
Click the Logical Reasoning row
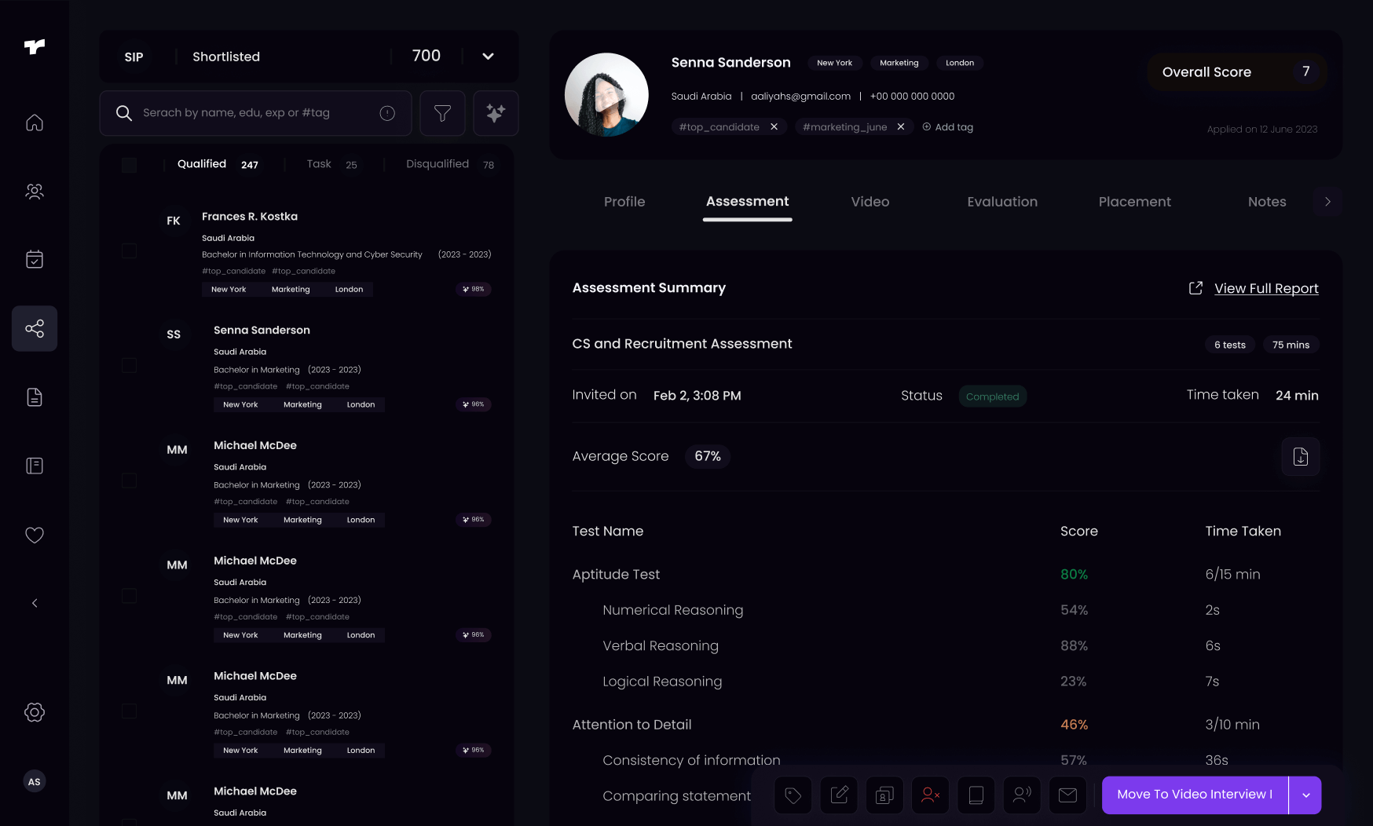(945, 682)
